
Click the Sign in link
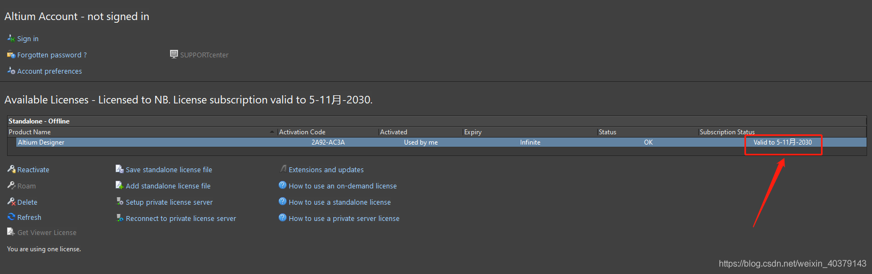point(28,39)
